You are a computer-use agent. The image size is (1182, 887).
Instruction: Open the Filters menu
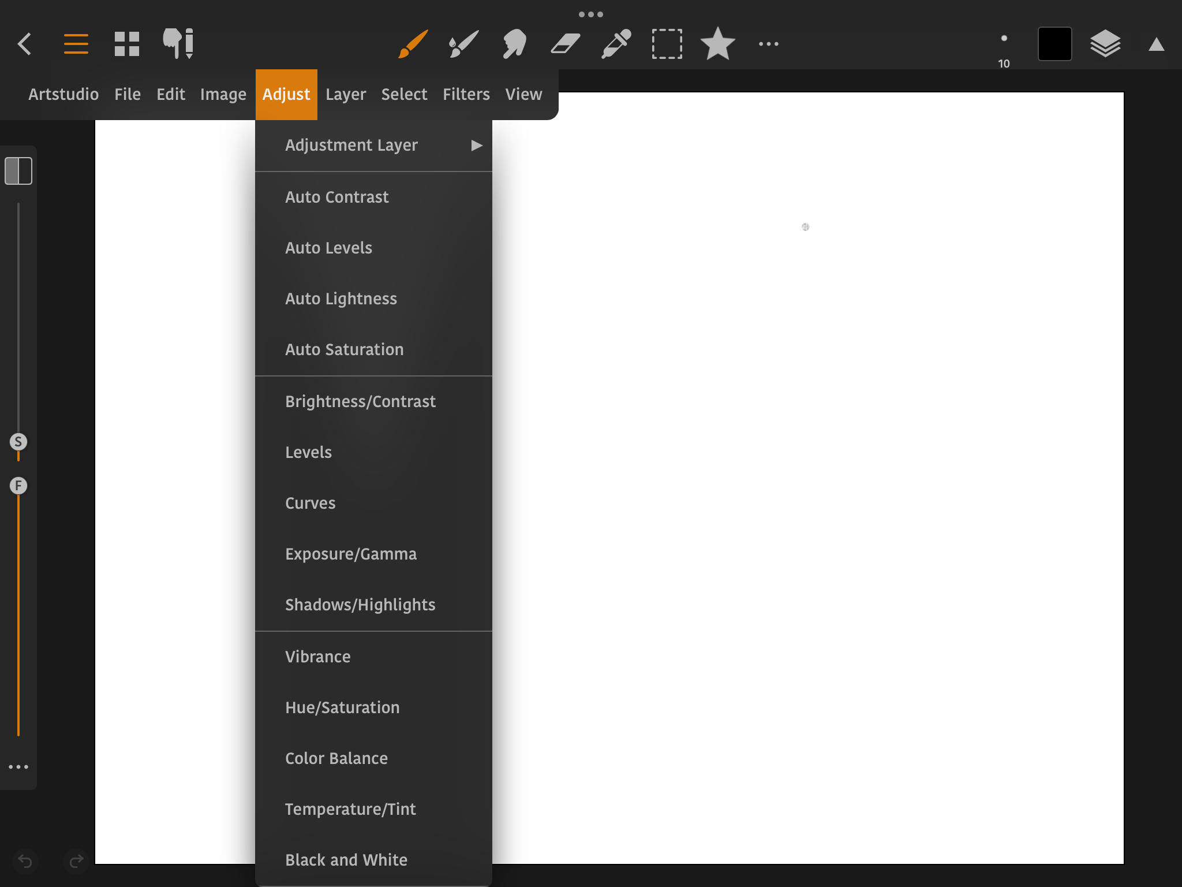466,94
